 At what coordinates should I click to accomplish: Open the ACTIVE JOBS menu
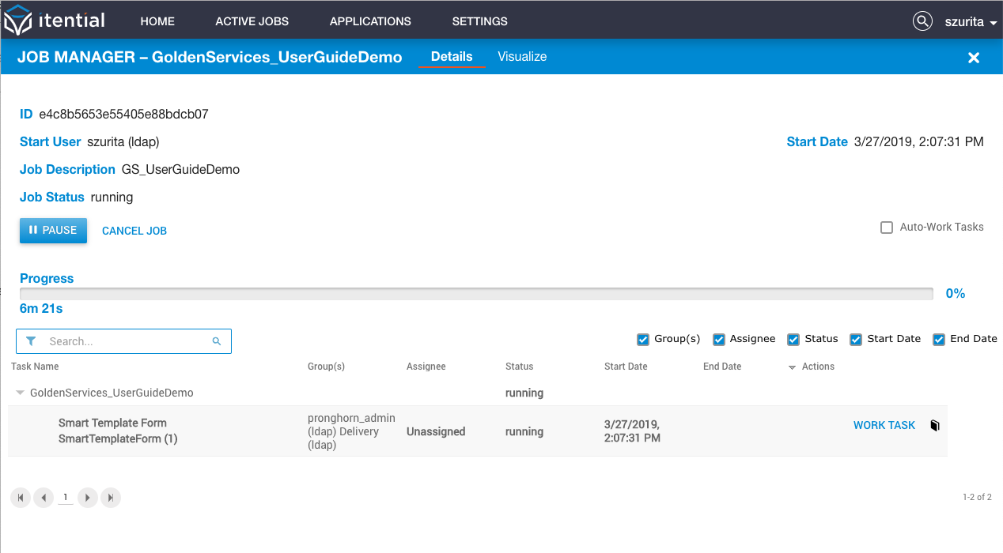pos(252,21)
